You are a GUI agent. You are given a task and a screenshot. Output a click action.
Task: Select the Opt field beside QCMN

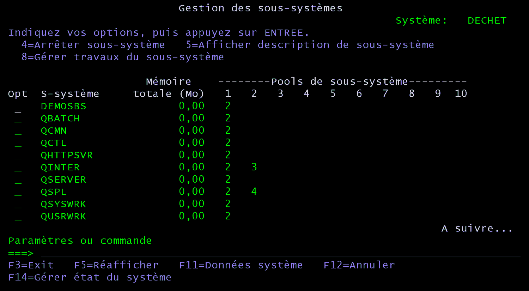[x=18, y=131]
